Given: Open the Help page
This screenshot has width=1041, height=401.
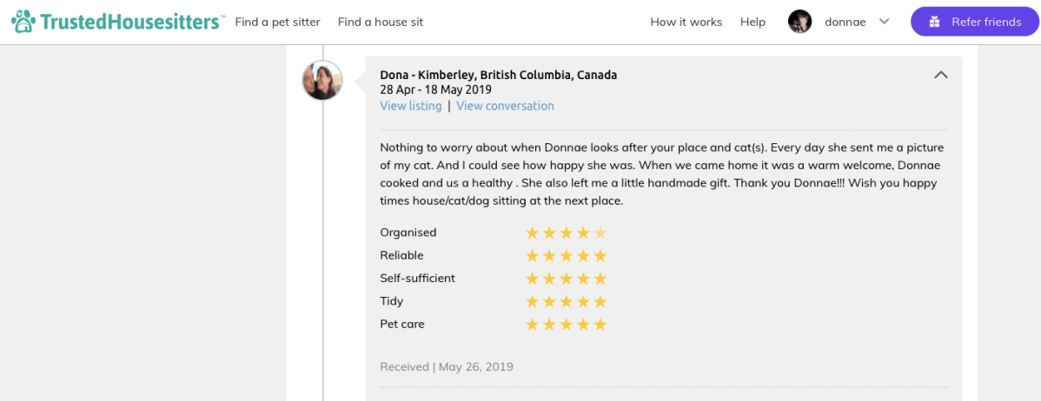Looking at the screenshot, I should [753, 22].
